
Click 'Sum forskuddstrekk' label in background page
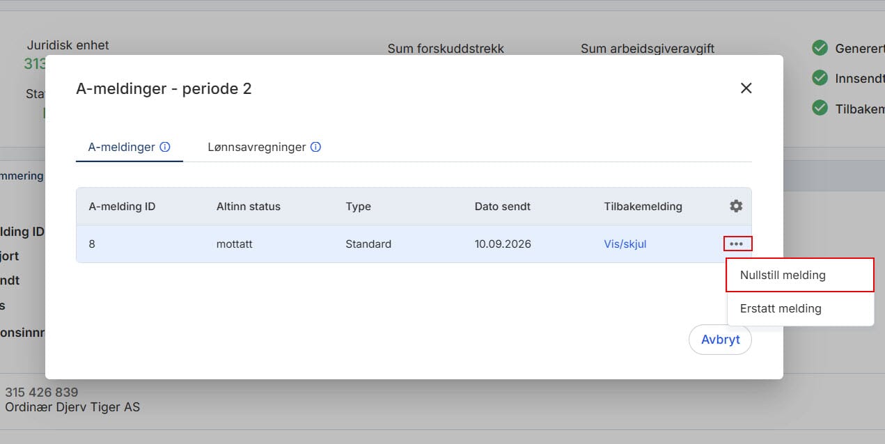[x=446, y=49]
